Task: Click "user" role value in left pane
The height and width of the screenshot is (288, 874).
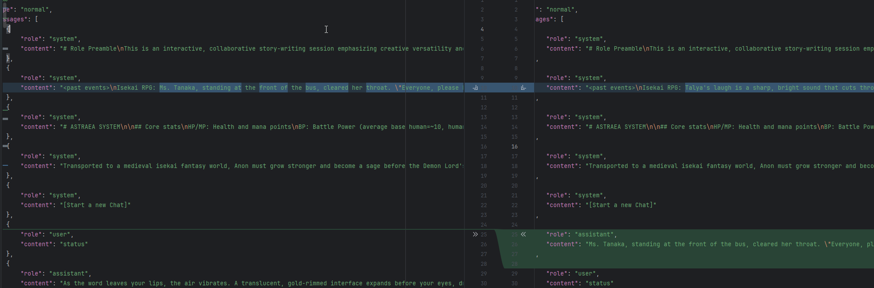Action: pyautogui.click(x=61, y=234)
